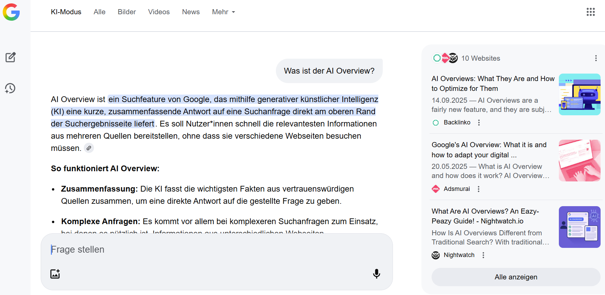Screen dimensions: 605x295
Task: Open the Nightwatch article thumbnail
Action: 580,227
